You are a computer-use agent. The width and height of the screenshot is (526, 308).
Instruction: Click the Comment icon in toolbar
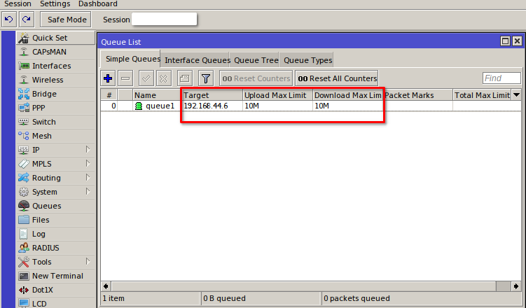(x=184, y=78)
